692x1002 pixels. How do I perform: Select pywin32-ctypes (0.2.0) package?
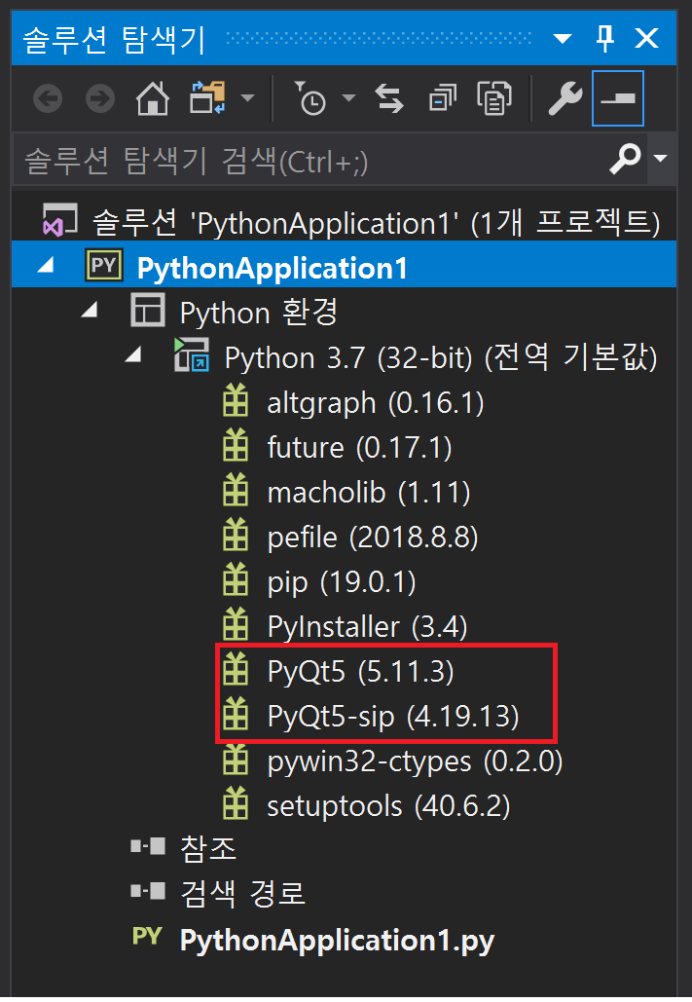(x=415, y=761)
